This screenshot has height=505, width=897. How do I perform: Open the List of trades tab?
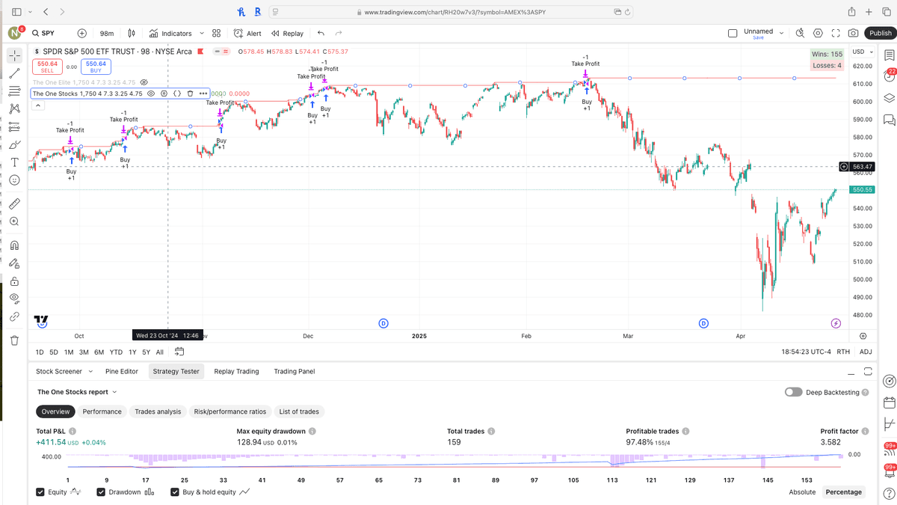click(x=299, y=411)
